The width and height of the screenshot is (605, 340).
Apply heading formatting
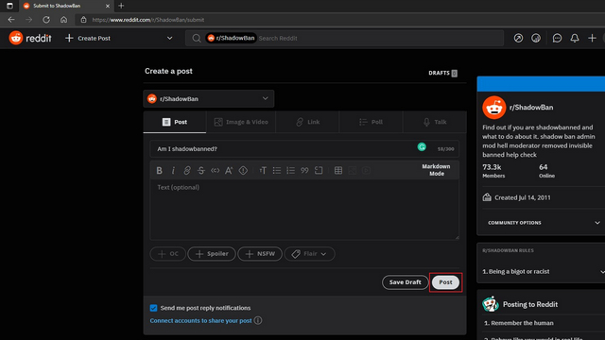point(263,170)
